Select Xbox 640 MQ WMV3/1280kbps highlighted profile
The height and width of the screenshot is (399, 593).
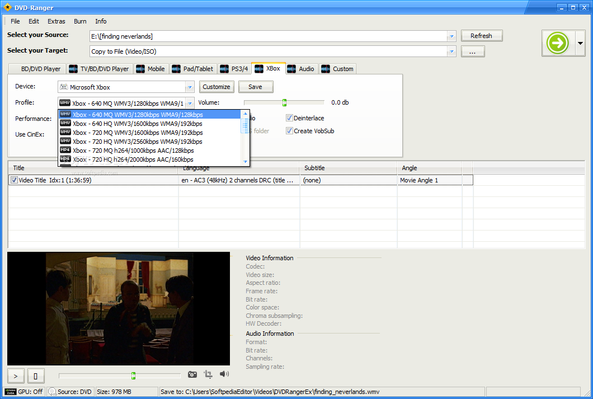[x=149, y=115]
